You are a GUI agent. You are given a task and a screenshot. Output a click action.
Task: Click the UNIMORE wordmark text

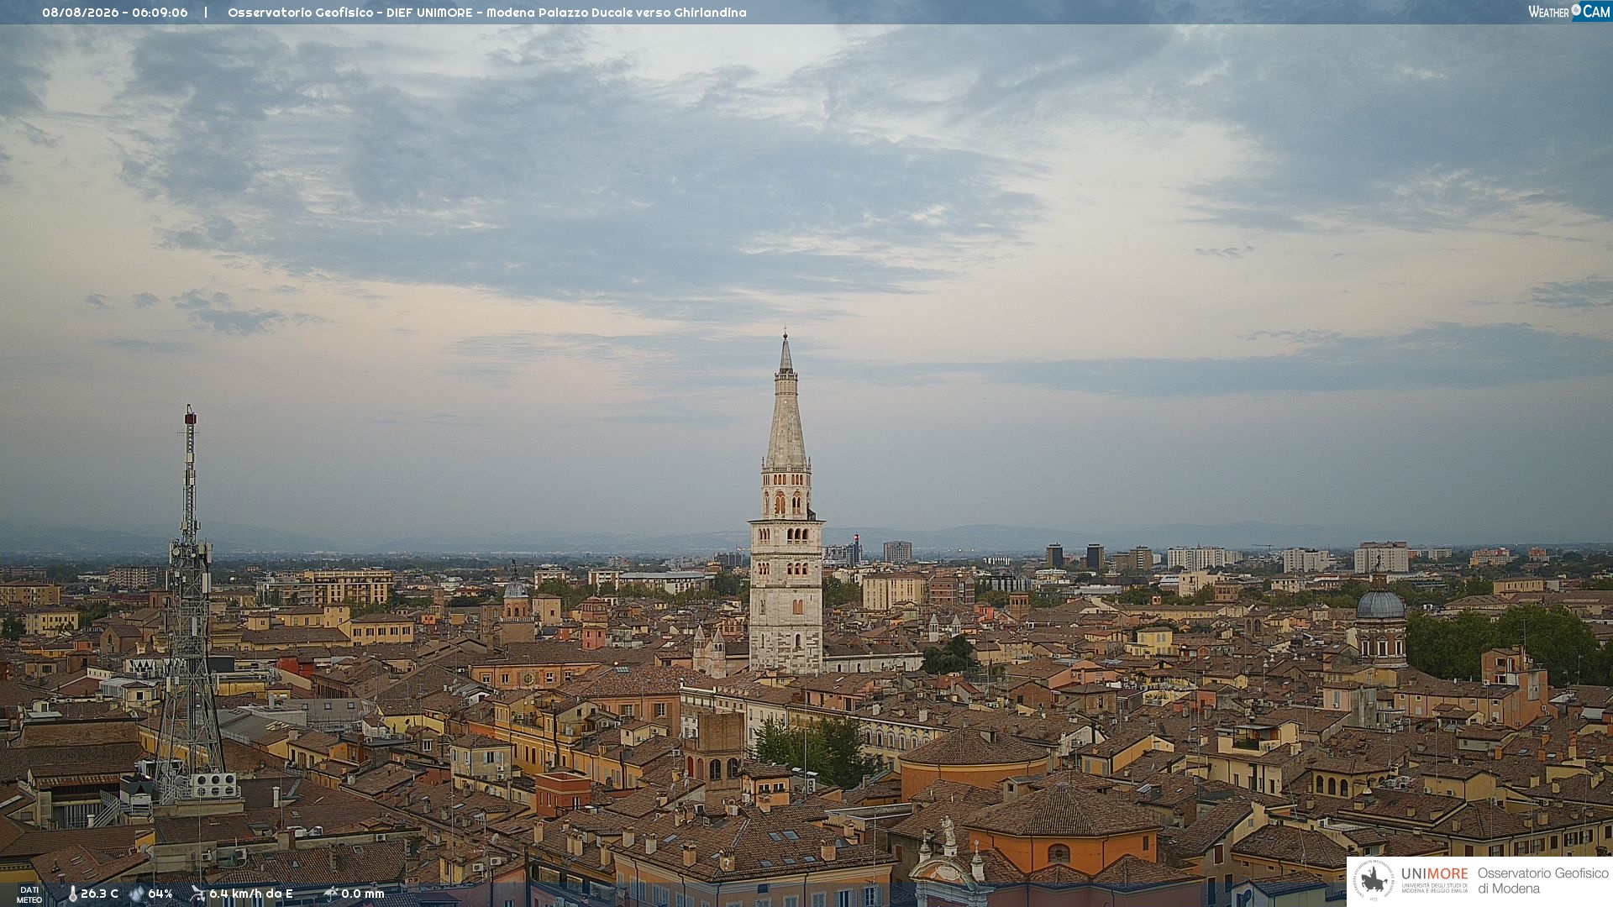1434,873
